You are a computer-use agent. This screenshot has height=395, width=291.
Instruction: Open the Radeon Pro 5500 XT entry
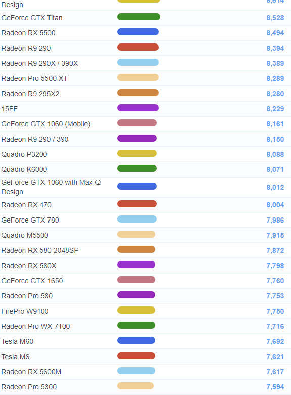[34, 78]
